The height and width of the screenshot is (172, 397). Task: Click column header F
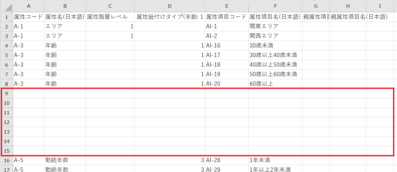(x=275, y=6)
